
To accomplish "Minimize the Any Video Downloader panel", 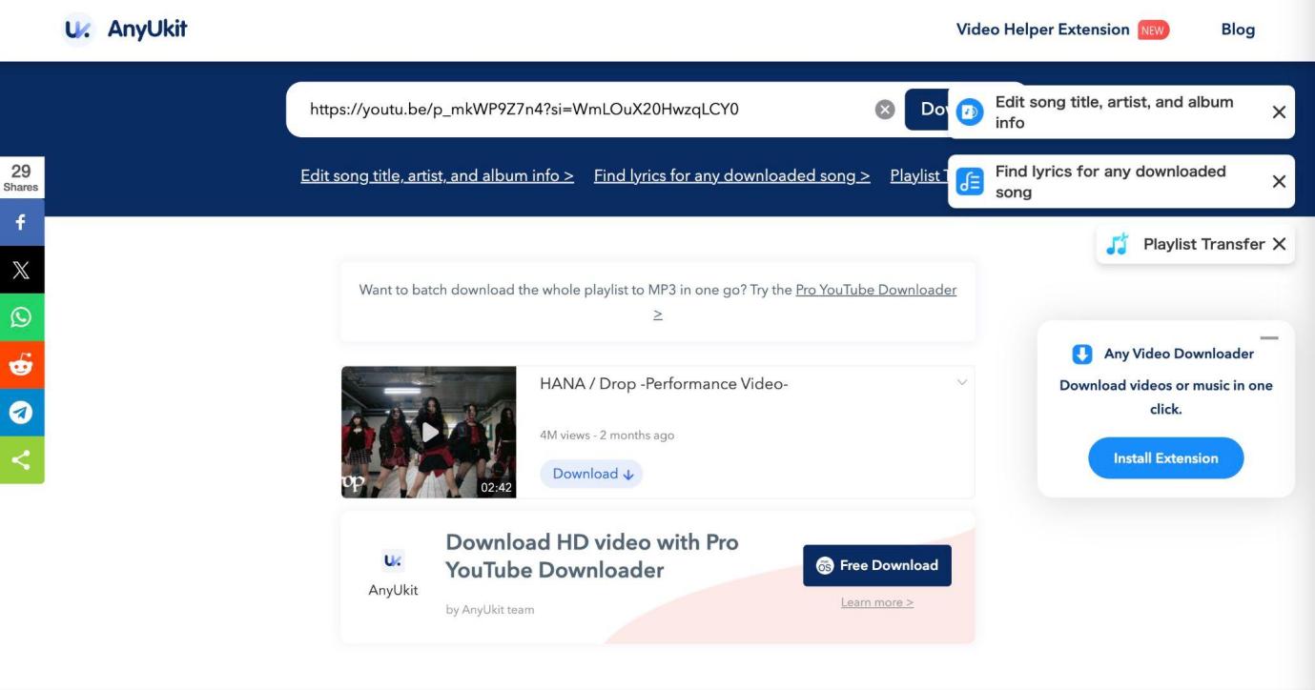I will coord(1268,338).
